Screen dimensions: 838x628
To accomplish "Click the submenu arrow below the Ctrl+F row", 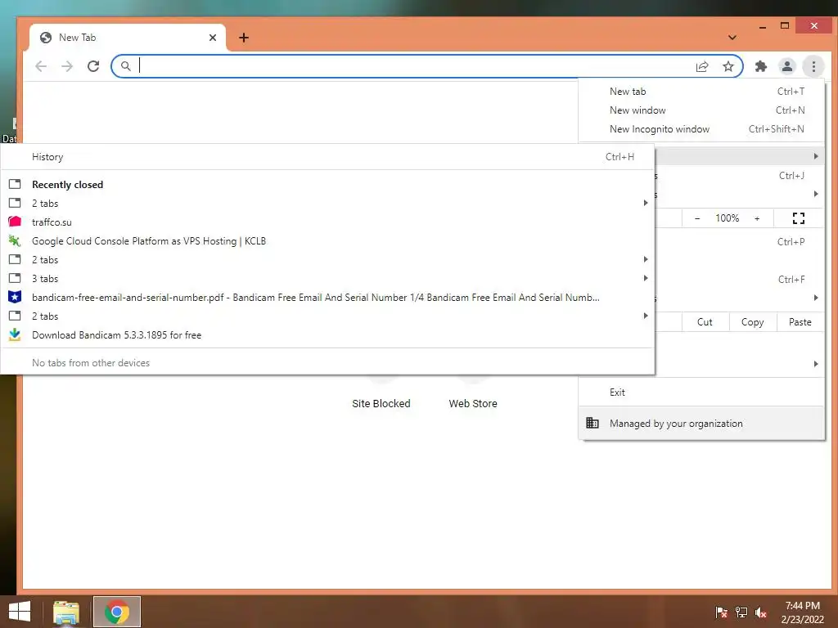I will (816, 298).
